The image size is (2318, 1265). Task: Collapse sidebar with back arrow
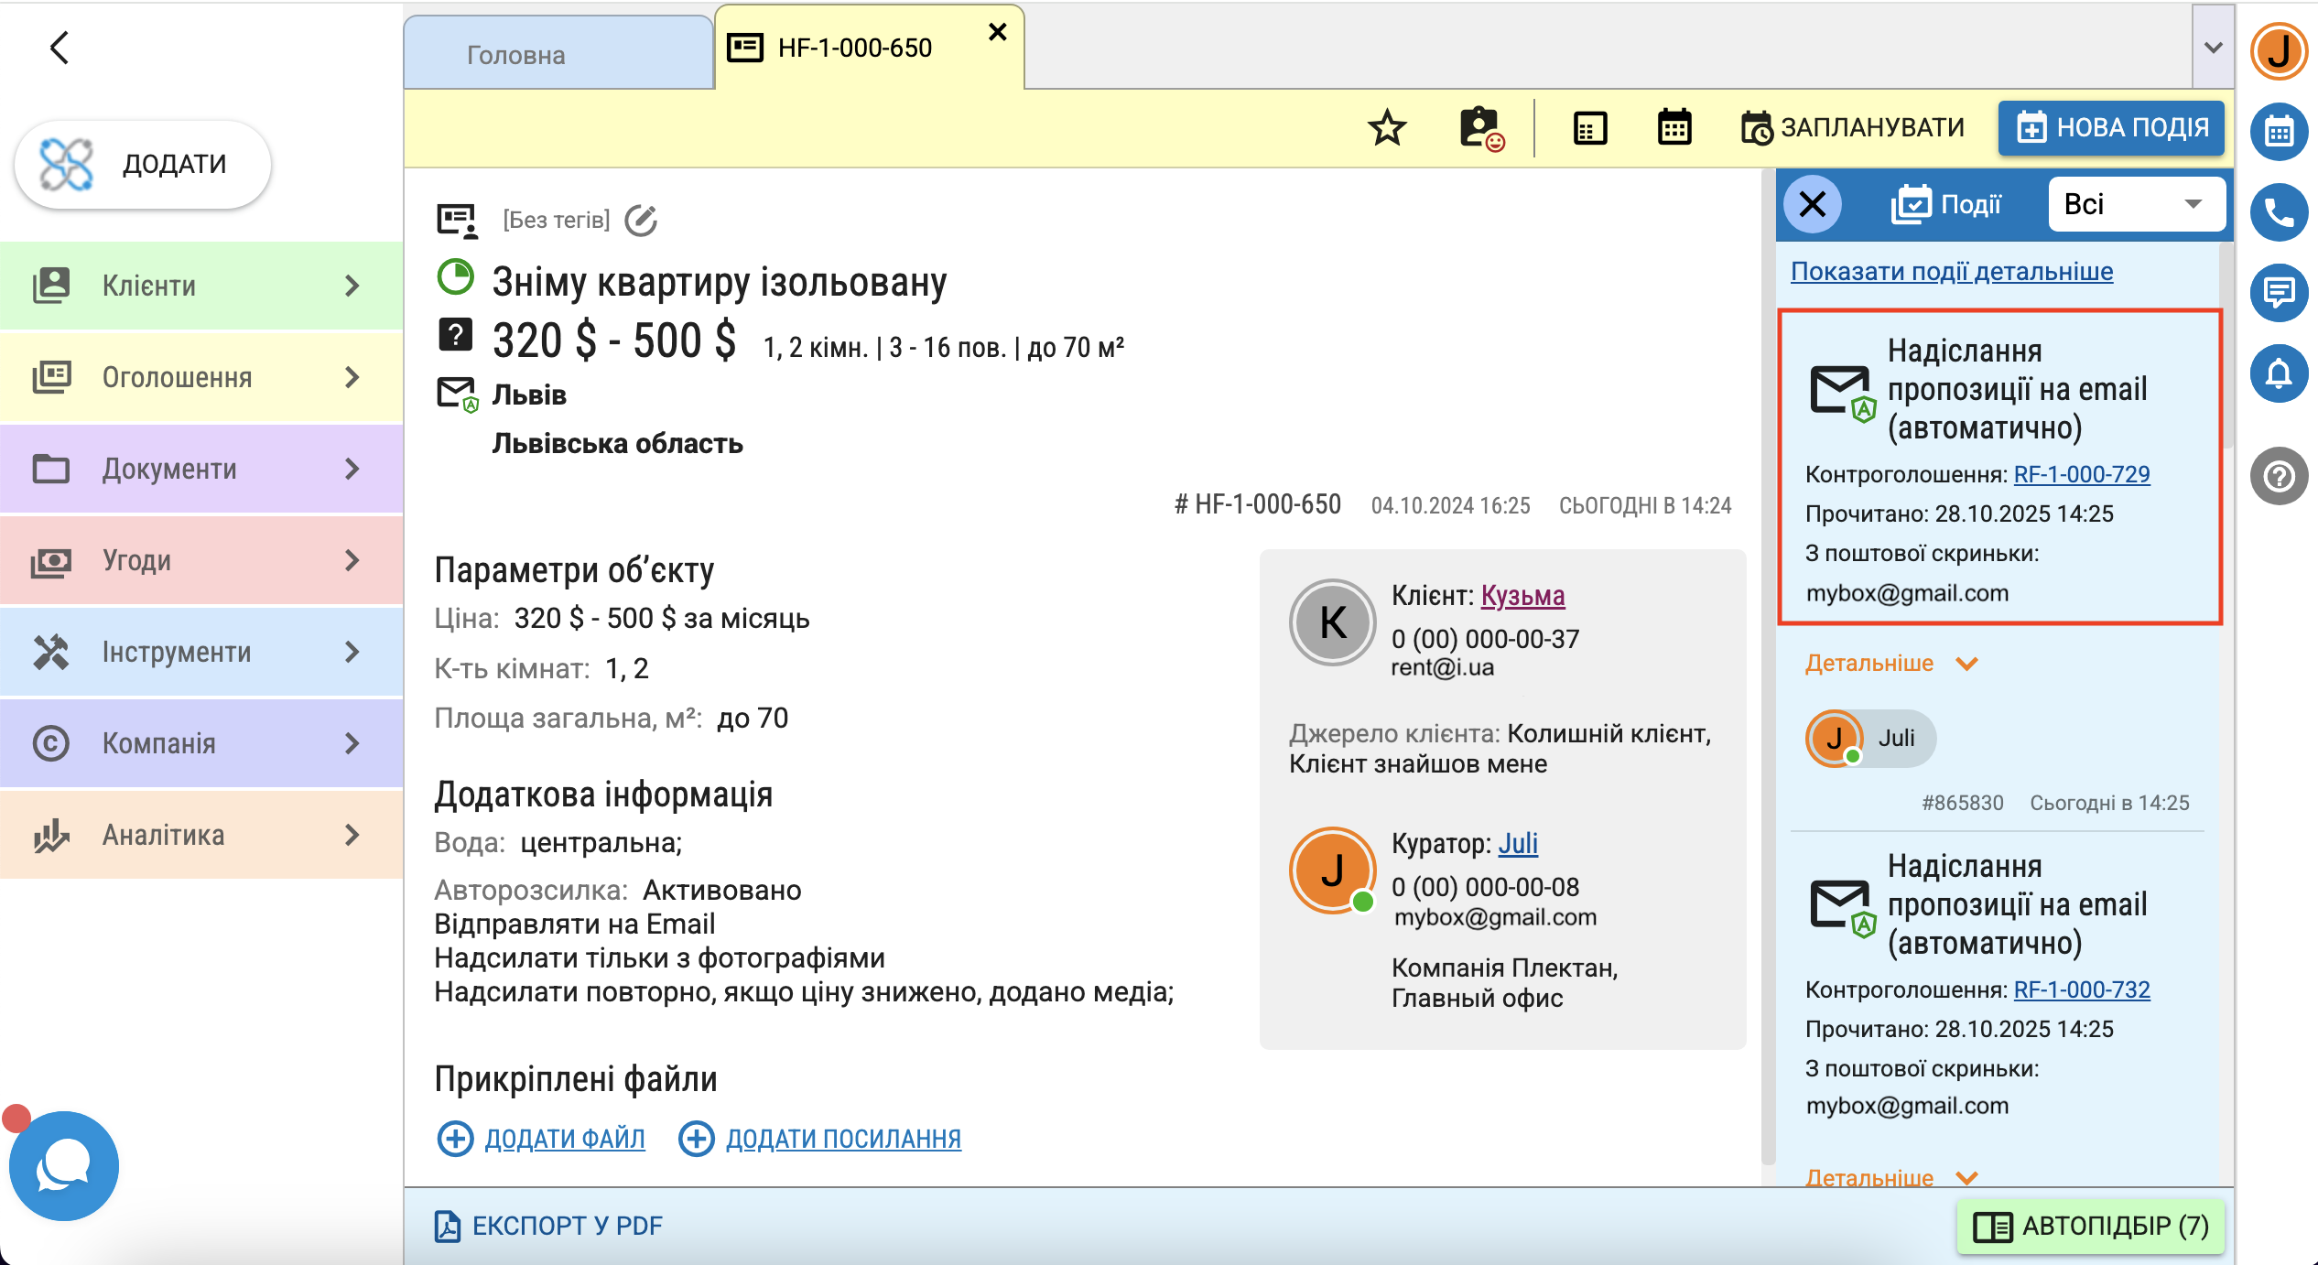60,48
